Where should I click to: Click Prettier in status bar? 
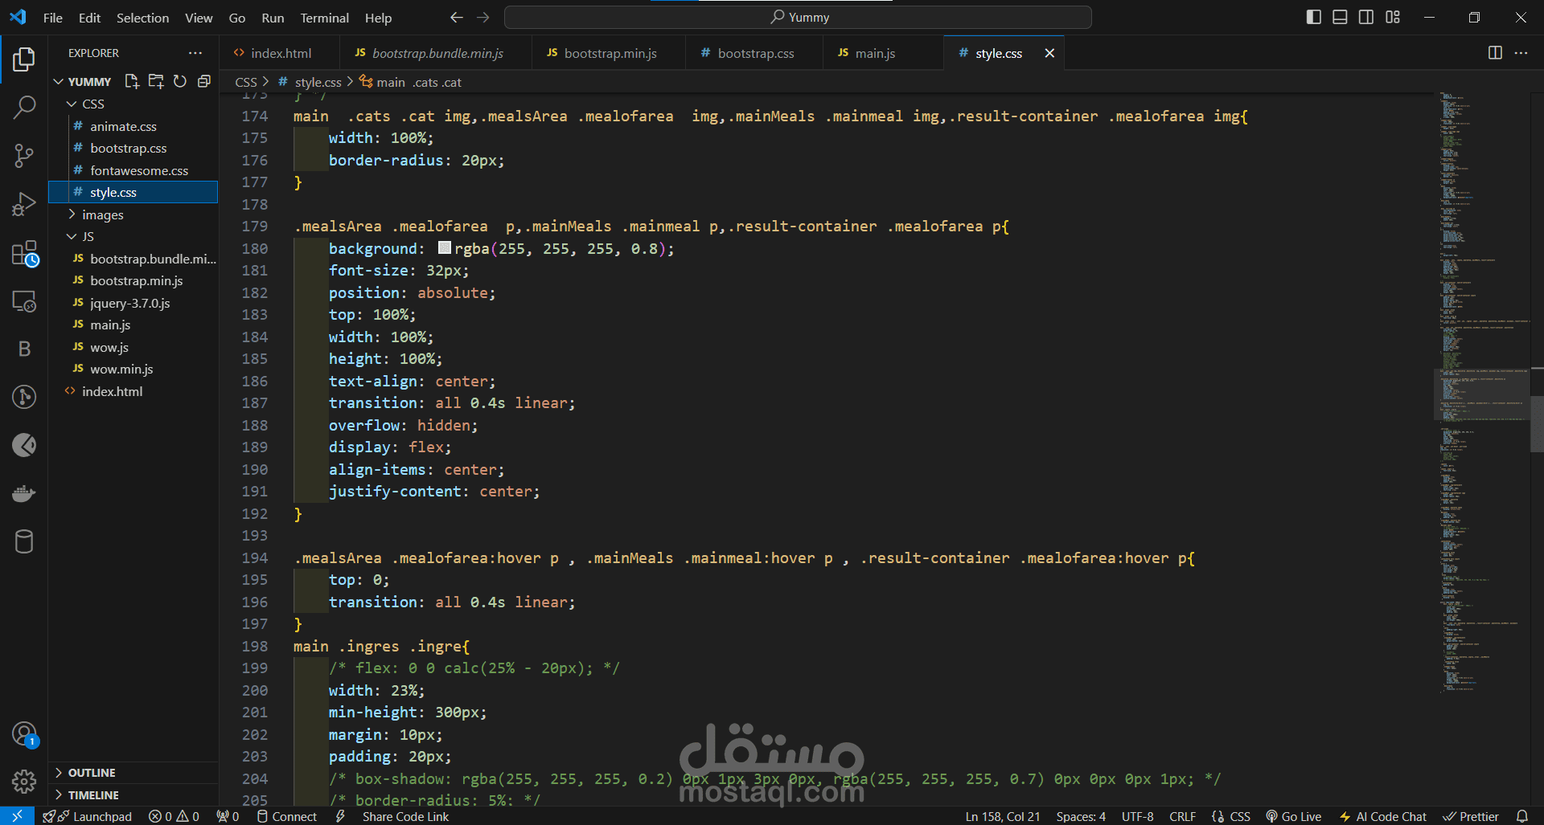coord(1471,816)
